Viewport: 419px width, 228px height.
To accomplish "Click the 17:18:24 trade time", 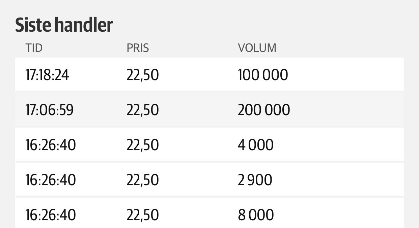I will coord(47,75).
